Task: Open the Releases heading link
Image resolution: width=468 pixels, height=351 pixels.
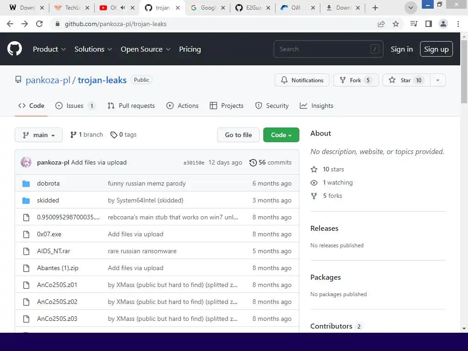Action: [x=324, y=229]
